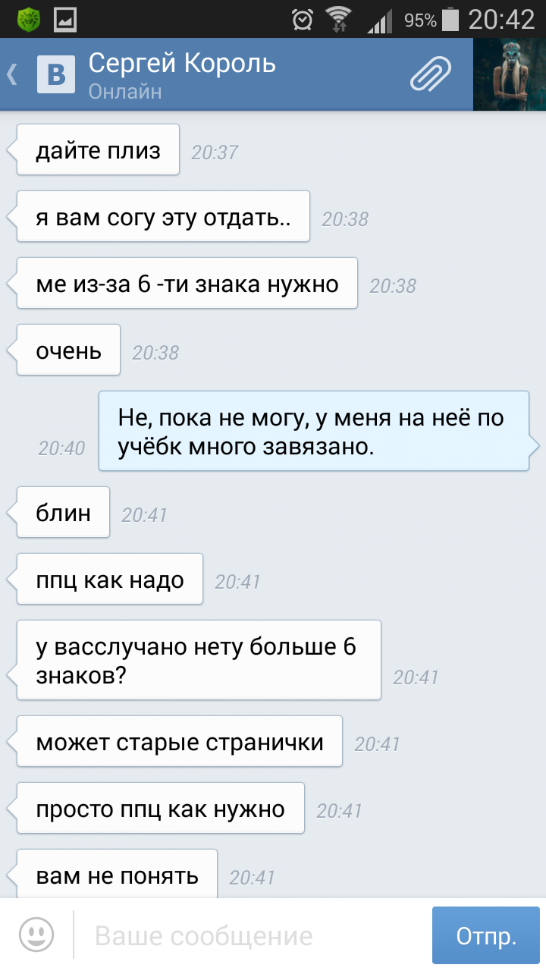Send the message with Отпр. button

[486, 935]
